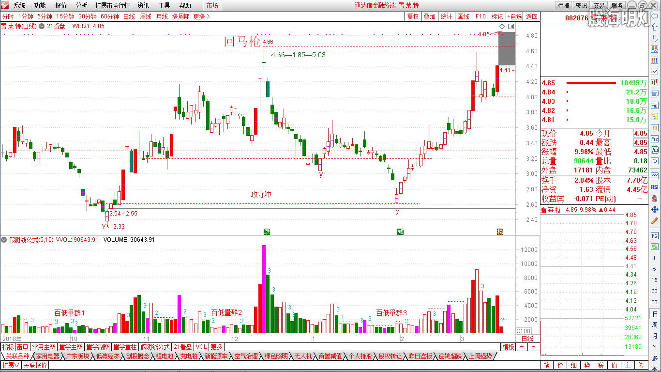
Task: Open the intraday line chart icon in the sidebar
Action: (655, 71)
